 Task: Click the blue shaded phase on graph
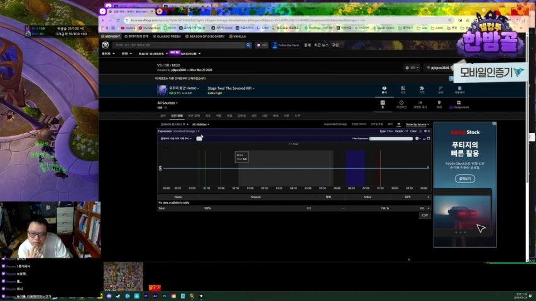click(355, 167)
